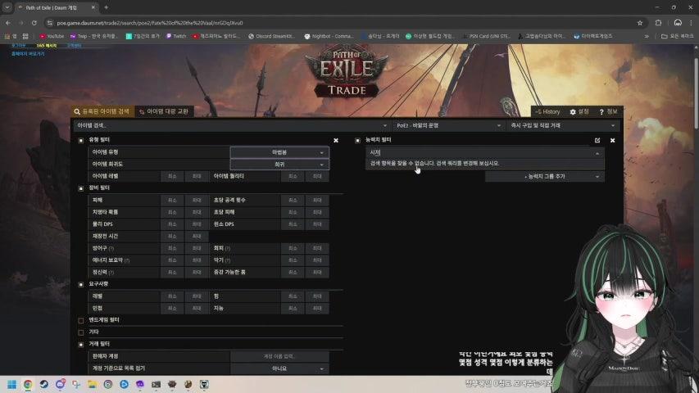This screenshot has height=393, width=699.
Task: Open settings via the gear icon
Action: pos(573,112)
